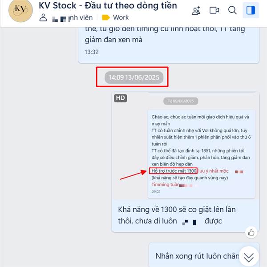The height and width of the screenshot is (267, 267).
Task: Click the 14:09 13/06/2025 timestamp pill
Action: (x=134, y=77)
